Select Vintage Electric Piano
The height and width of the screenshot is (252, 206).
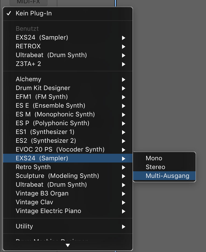(68, 211)
